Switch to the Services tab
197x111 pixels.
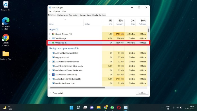pos(102,15)
